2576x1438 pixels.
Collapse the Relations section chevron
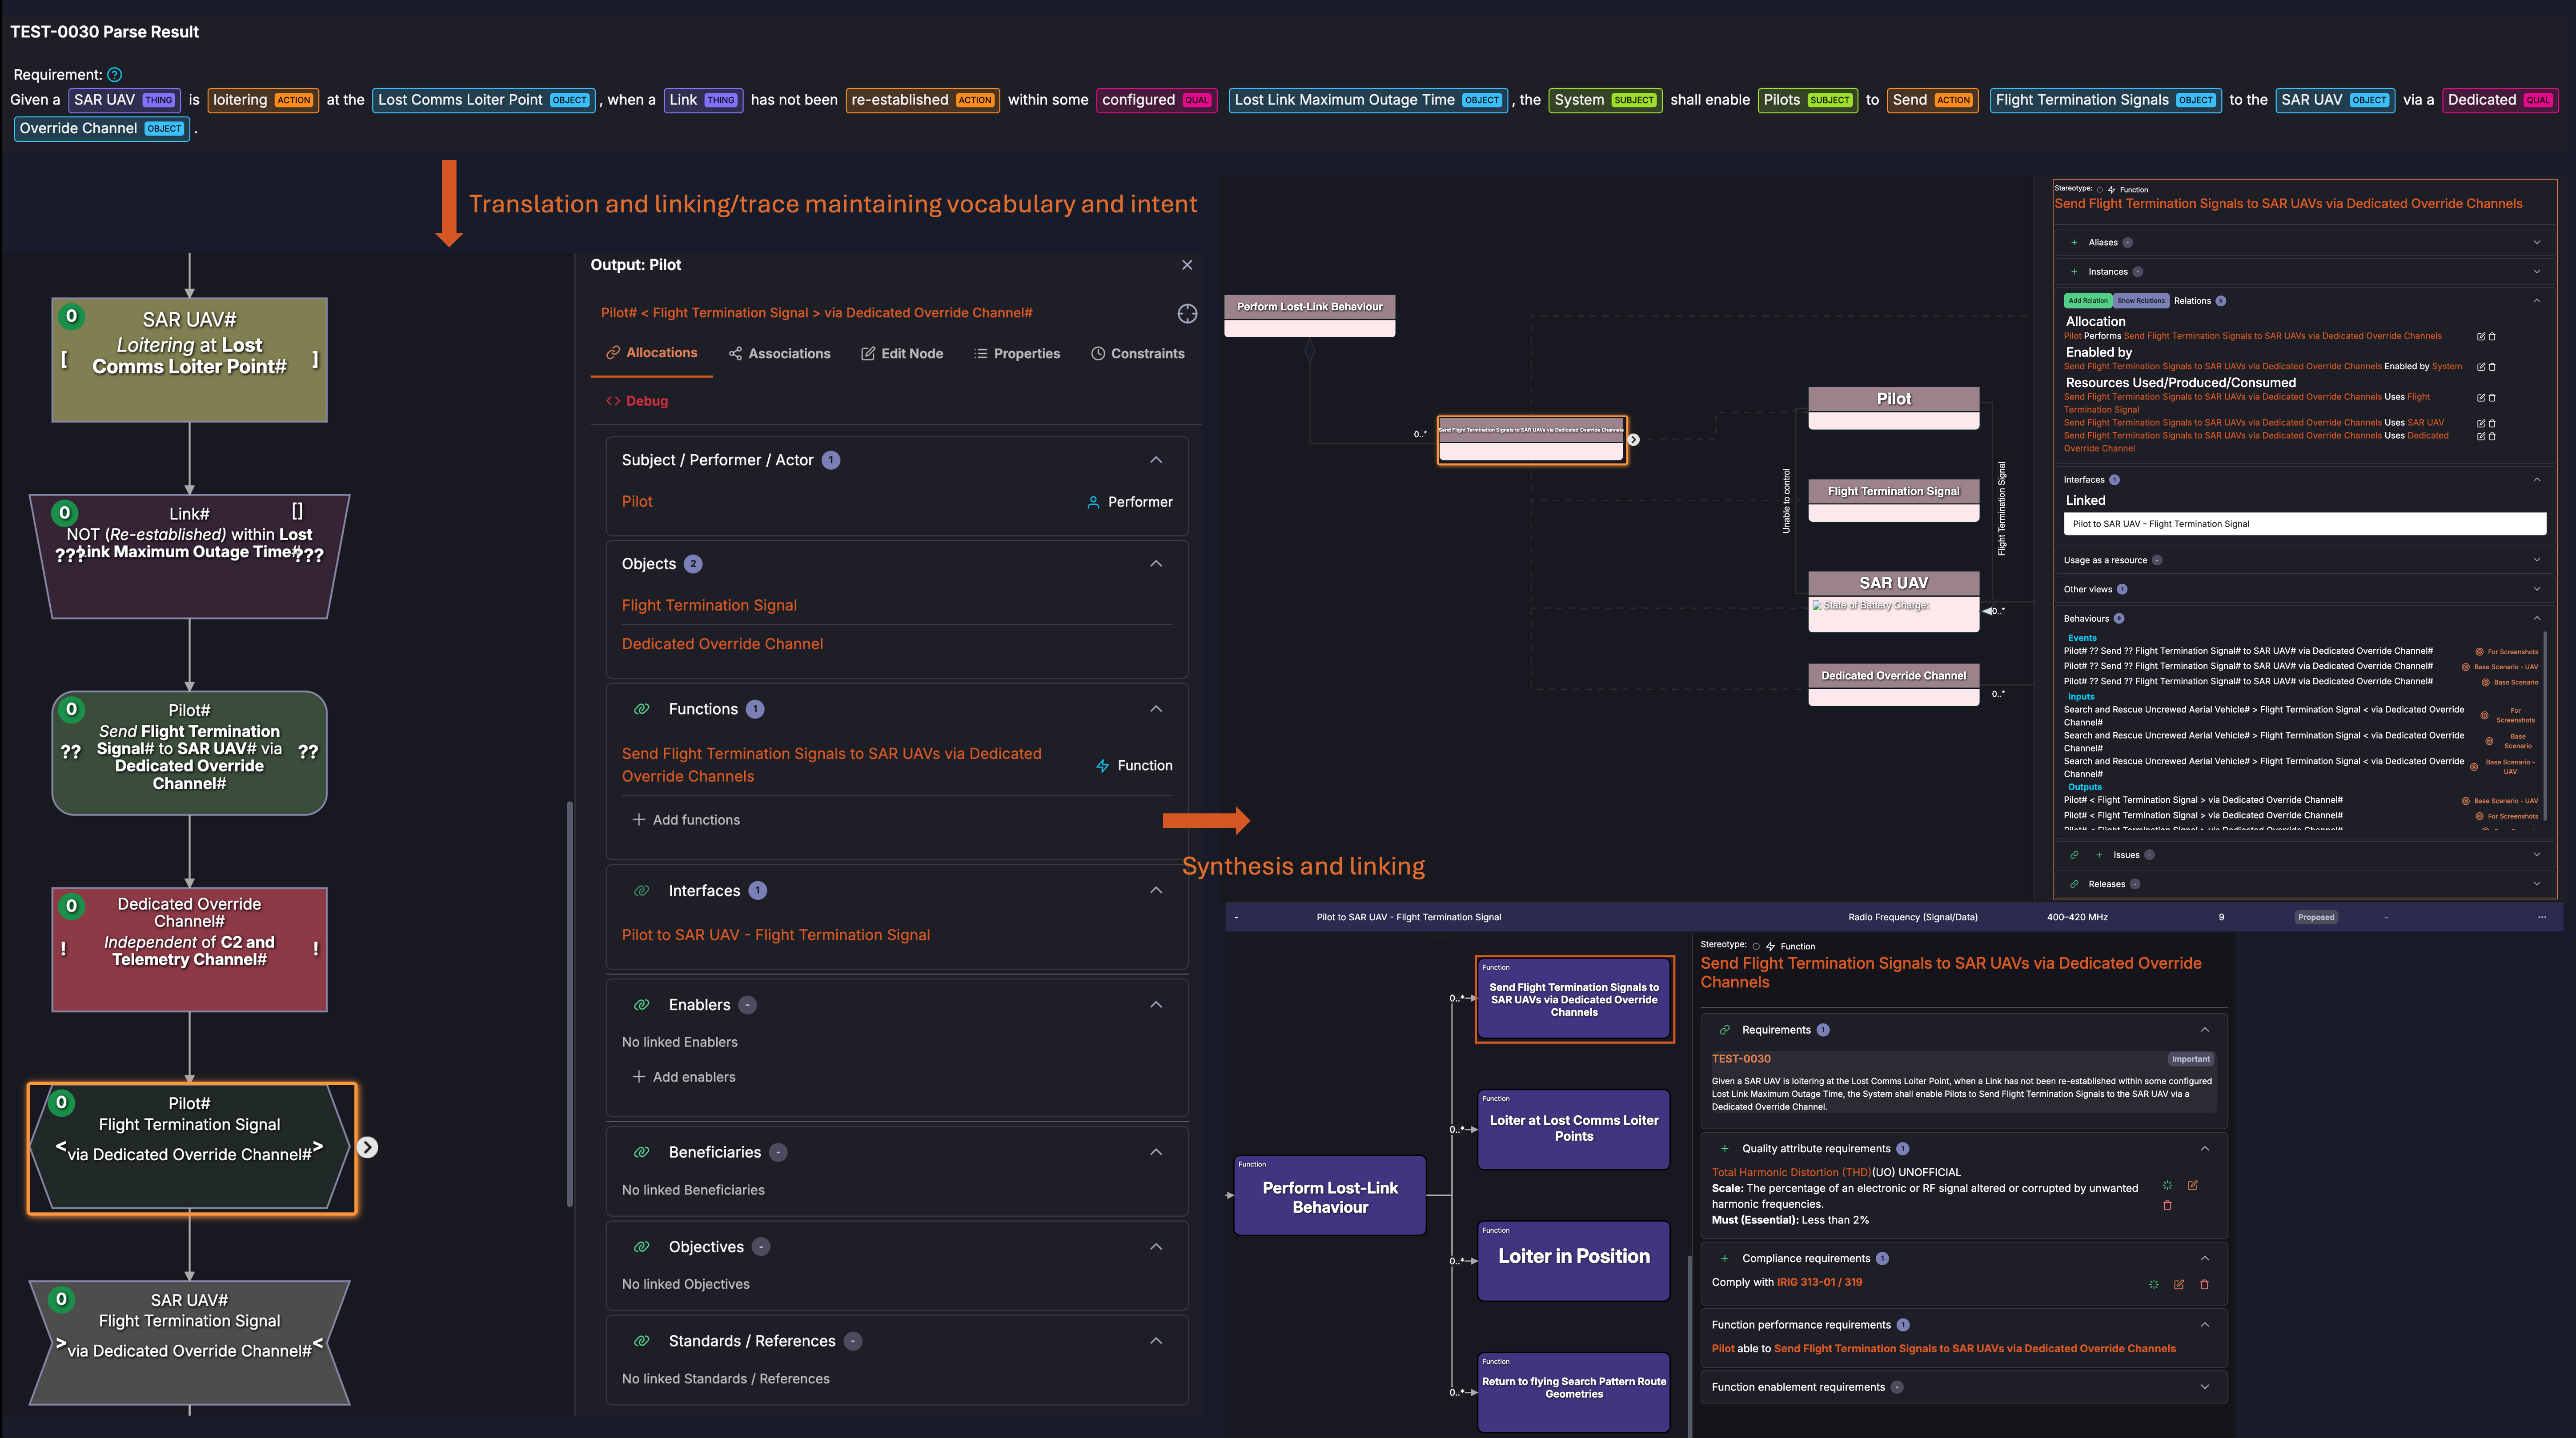[x=2537, y=301]
